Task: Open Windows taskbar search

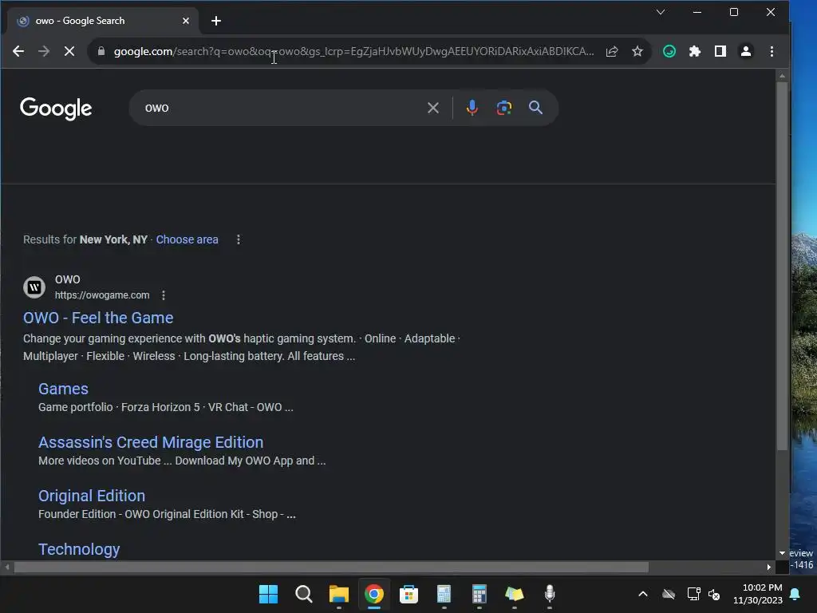Action: (303, 594)
